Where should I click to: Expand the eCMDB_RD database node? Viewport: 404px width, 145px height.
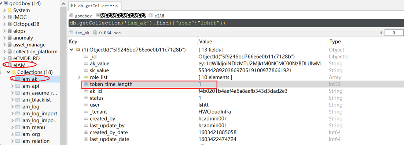pyautogui.click(x=4, y=58)
